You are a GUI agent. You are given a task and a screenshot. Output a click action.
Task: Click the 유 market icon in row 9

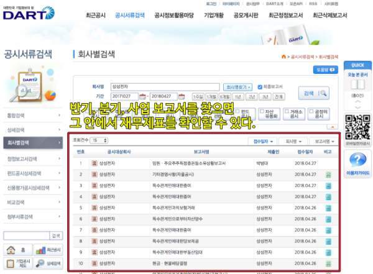click(x=94, y=252)
